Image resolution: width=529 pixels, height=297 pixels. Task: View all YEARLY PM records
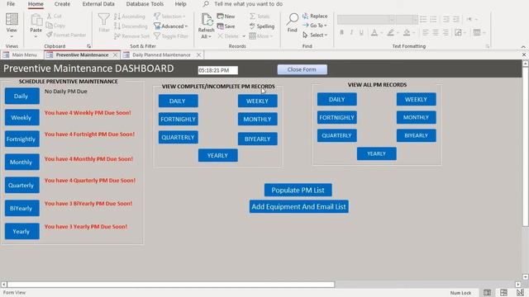pos(377,154)
